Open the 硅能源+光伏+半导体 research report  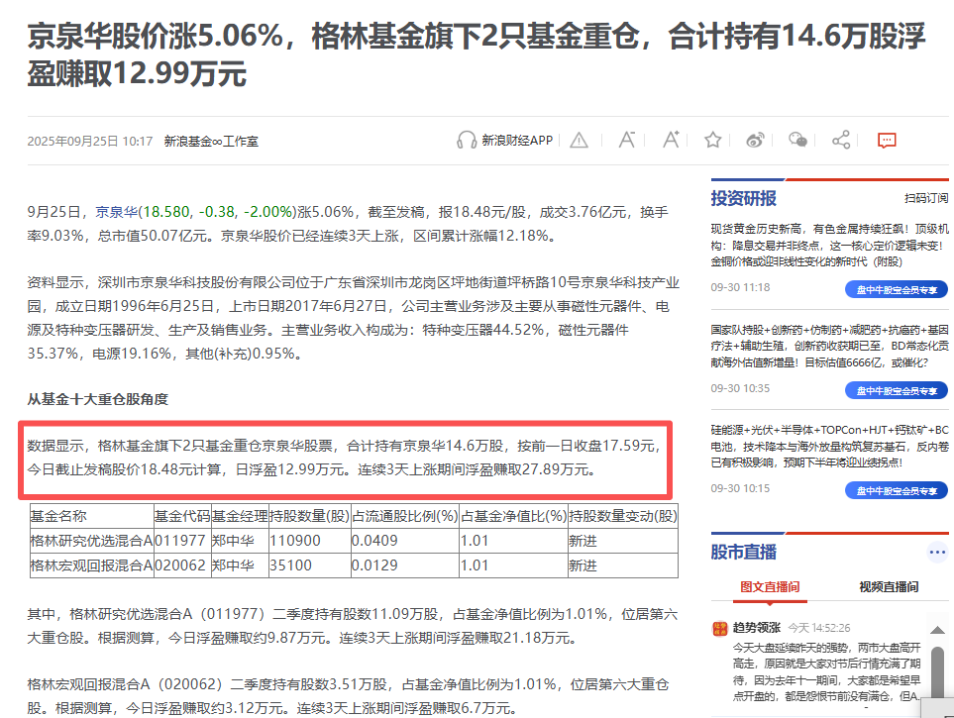[830, 446]
